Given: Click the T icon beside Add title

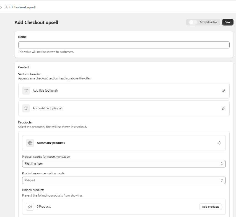Looking at the screenshot, I should pyautogui.click(x=26, y=91).
